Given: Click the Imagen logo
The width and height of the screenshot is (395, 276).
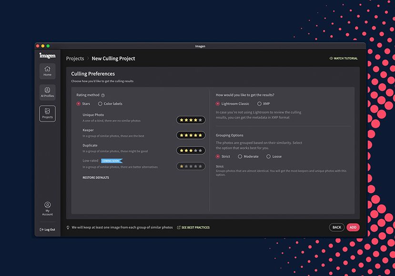Looking at the screenshot, I should click(x=47, y=55).
